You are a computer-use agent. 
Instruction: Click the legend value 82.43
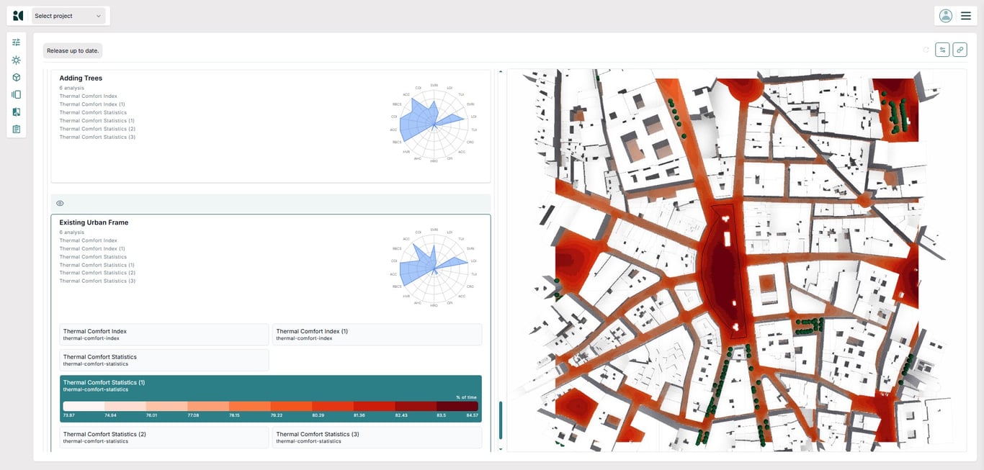[x=401, y=415]
